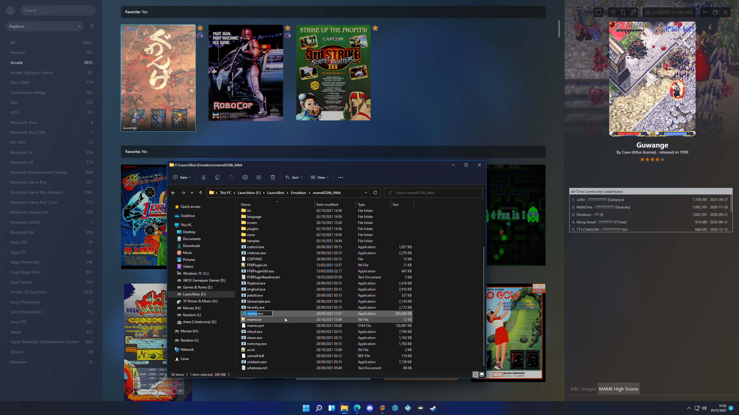
Task: Select chdman.exe in file list
Action: pyautogui.click(x=326, y=253)
